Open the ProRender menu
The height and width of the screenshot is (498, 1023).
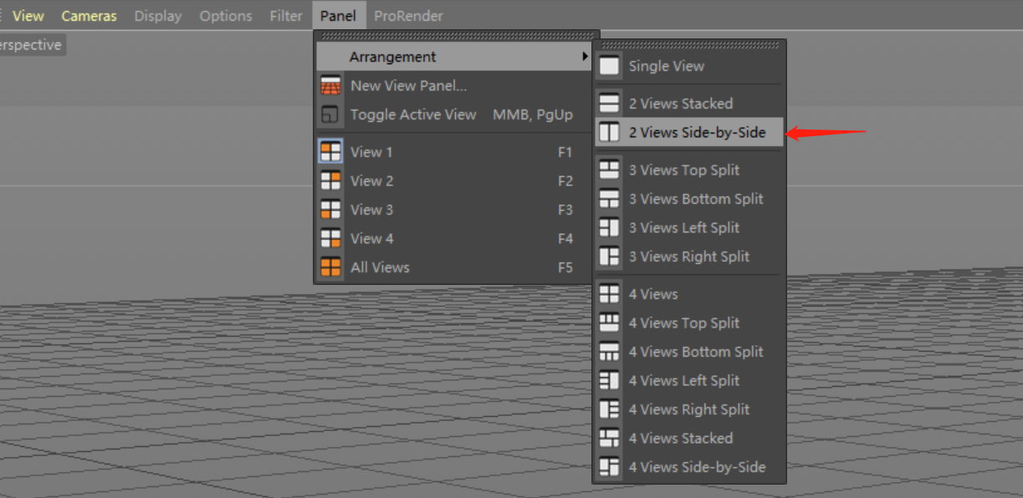click(408, 16)
